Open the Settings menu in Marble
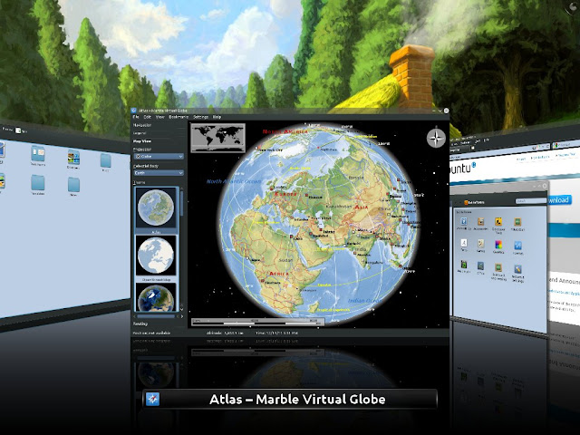Image resolution: width=580 pixels, height=435 pixels. (x=201, y=117)
